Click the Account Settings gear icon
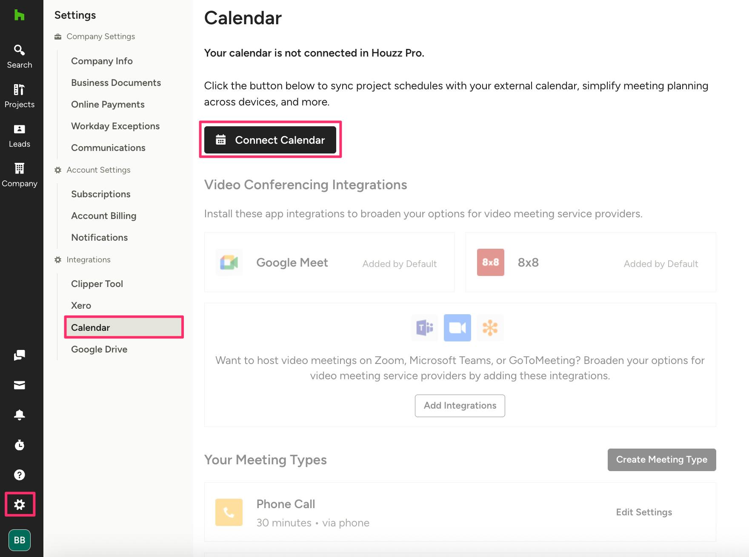Image resolution: width=749 pixels, height=557 pixels. pos(58,170)
